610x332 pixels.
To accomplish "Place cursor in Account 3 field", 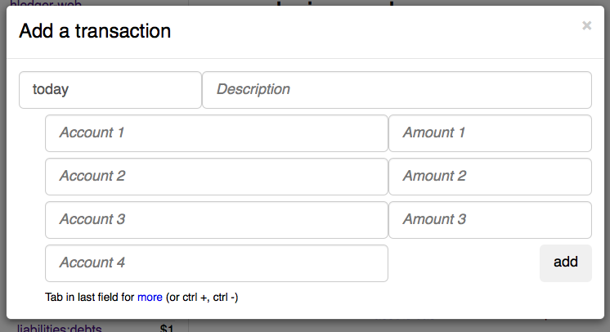I will click(217, 220).
